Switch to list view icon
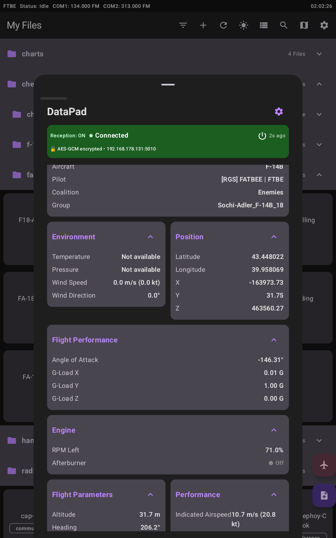Screen dimensions: 336x538 coord(264,25)
